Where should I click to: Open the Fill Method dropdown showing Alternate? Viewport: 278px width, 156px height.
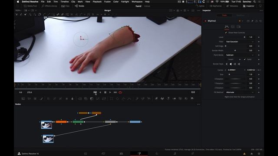(240, 92)
